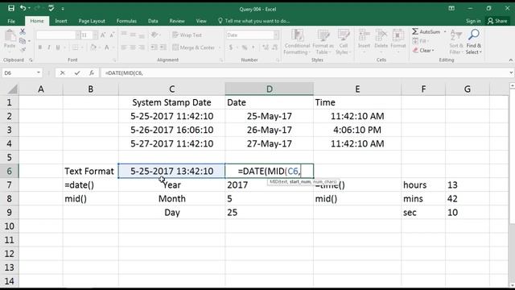The height and width of the screenshot is (290, 515).
Task: Toggle Align Left in Alignment group
Action: tap(124, 48)
